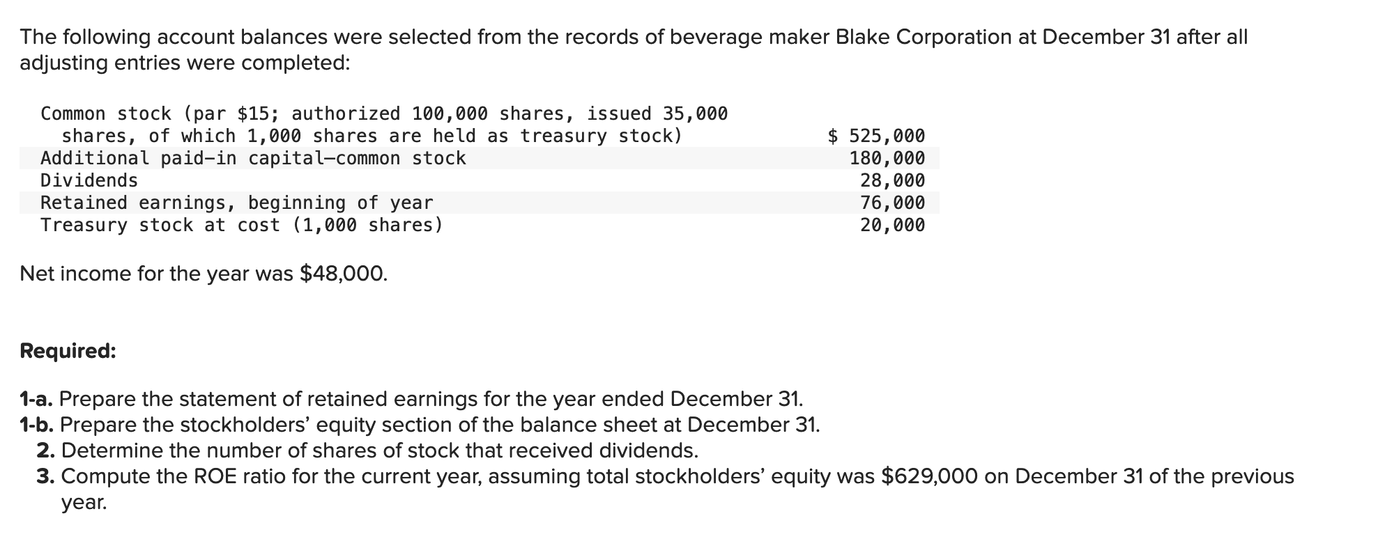This screenshot has width=1378, height=548.
Task: Select the 28,000 dividends amount
Action: click(x=892, y=180)
